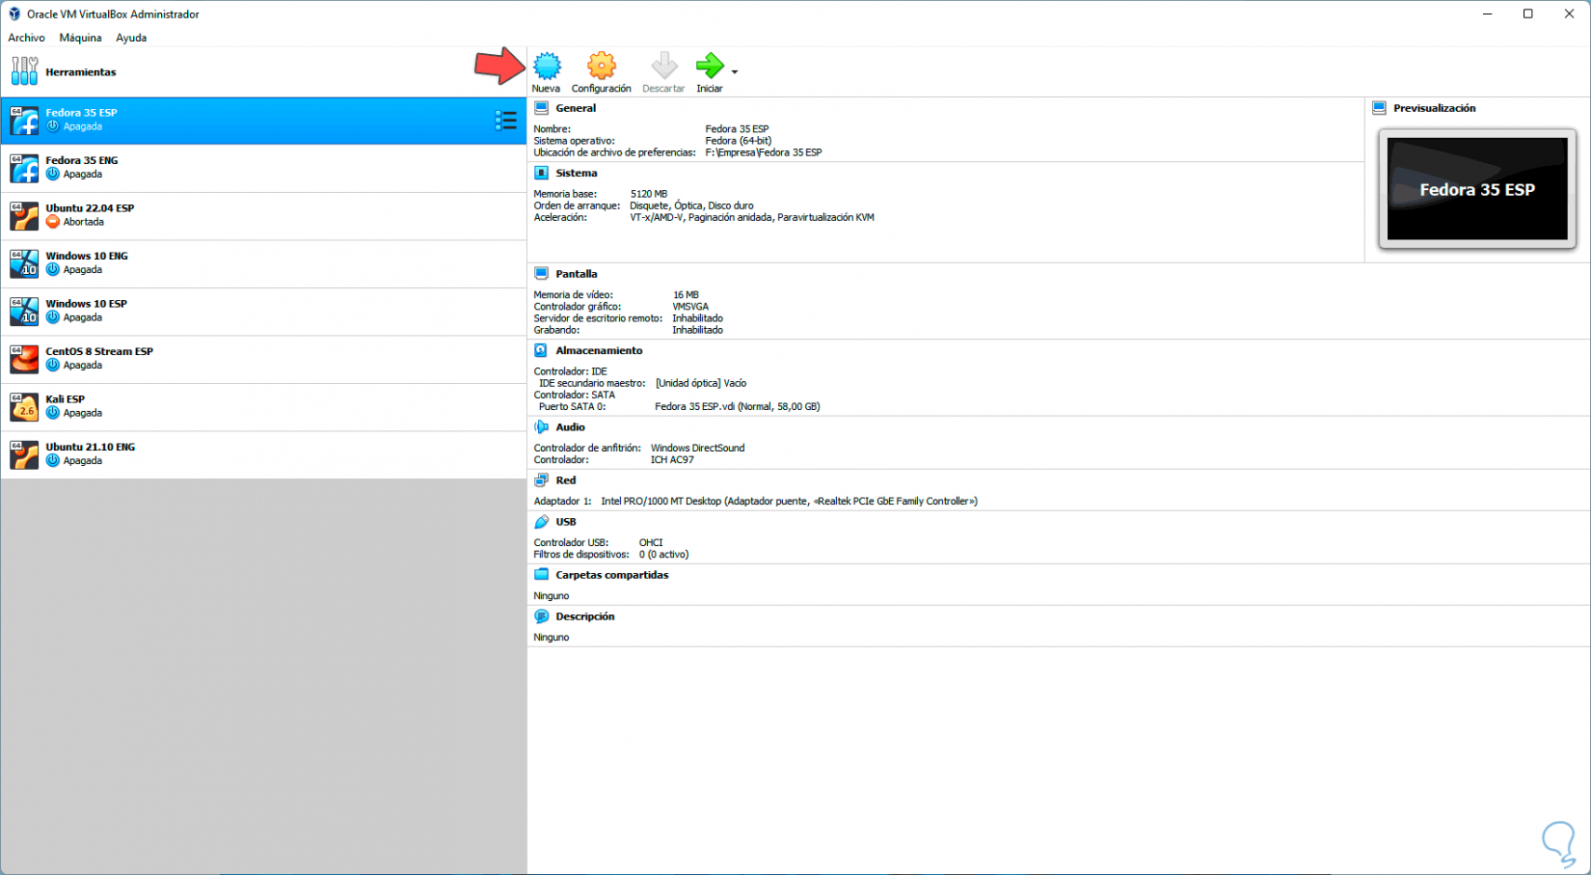Open the Carpetas compartidas header link
The width and height of the screenshot is (1591, 875).
click(612, 575)
